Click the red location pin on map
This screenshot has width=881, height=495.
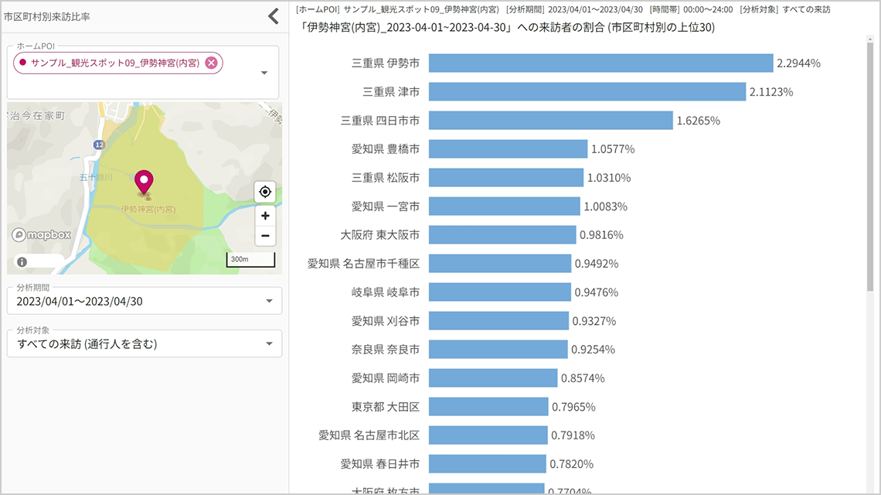coord(144,183)
